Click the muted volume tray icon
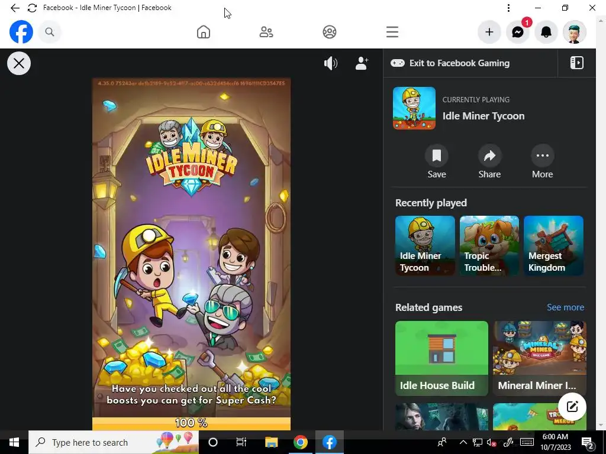The height and width of the screenshot is (454, 606). (491, 442)
